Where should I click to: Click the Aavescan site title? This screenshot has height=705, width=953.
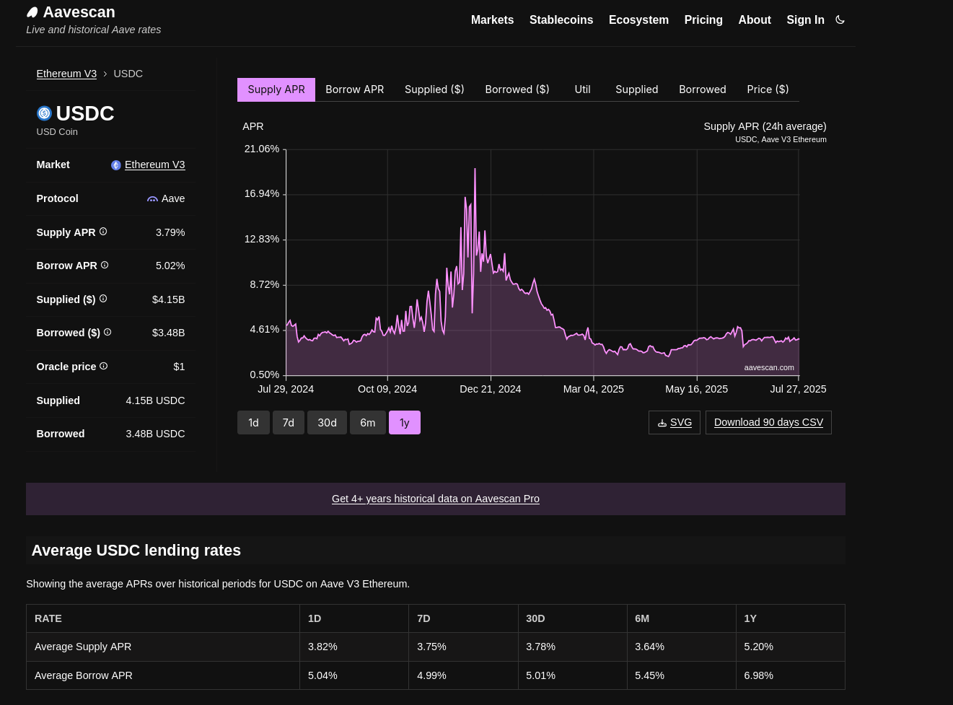click(x=79, y=12)
